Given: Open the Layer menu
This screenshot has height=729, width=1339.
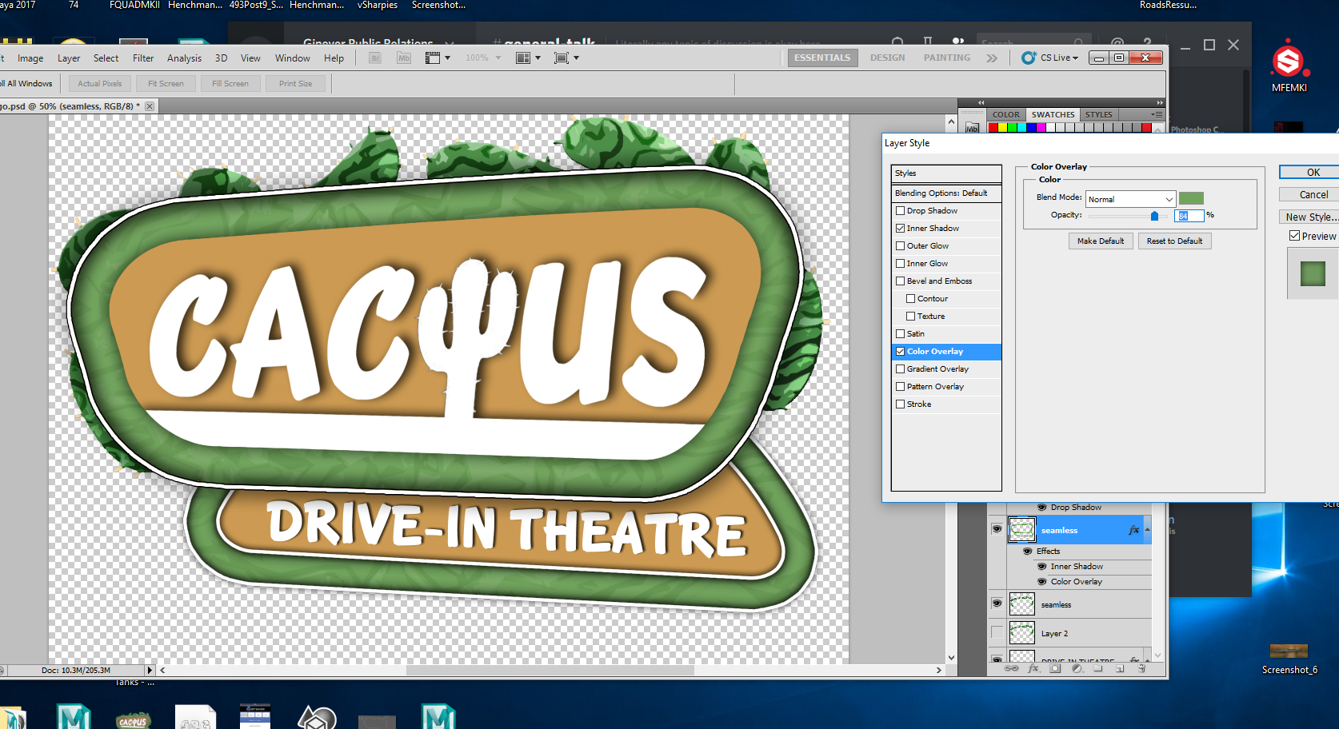Looking at the screenshot, I should click(69, 58).
